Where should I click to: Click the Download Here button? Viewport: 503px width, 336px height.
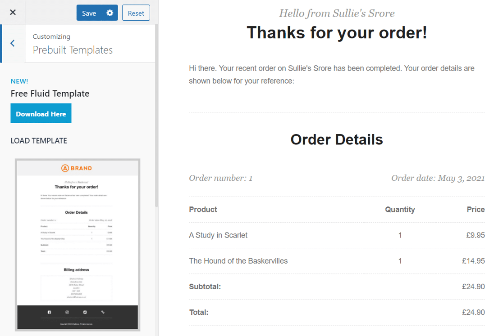coord(41,113)
